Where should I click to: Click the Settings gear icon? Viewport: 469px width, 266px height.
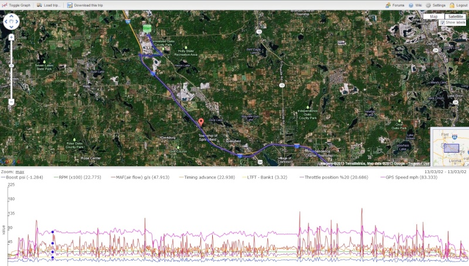point(429,5)
